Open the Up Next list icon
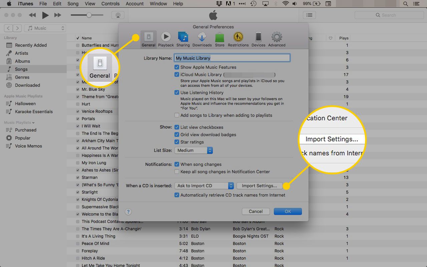The image size is (427, 267). (x=310, y=15)
